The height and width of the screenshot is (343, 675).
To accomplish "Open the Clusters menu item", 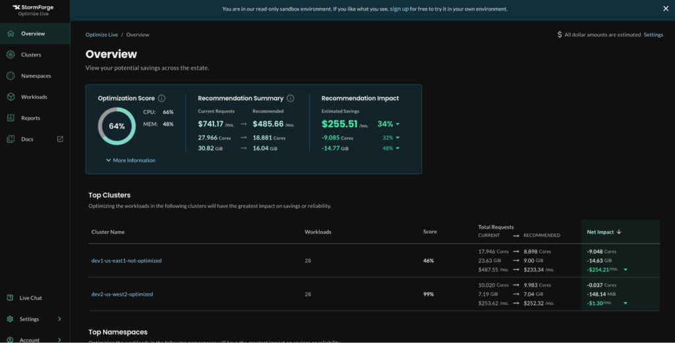I will coord(35,55).
